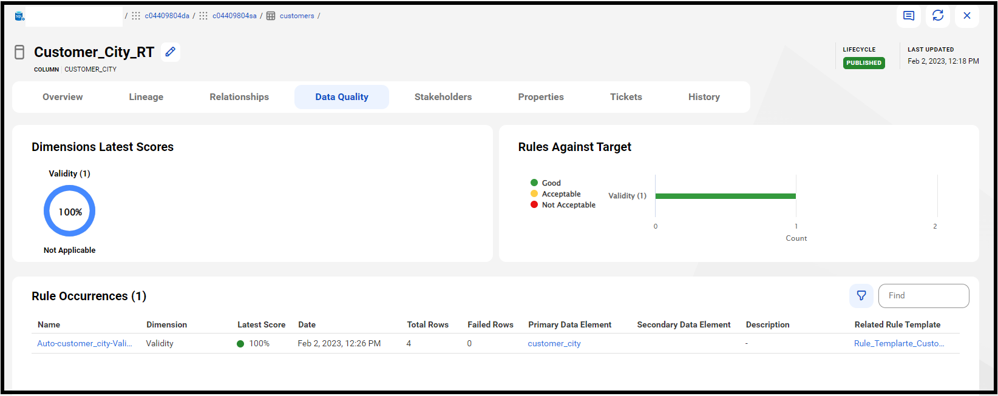Viewport: 998px width, 396px height.
Task: Click the Dimensions Latest Scores heading
Action: click(103, 147)
